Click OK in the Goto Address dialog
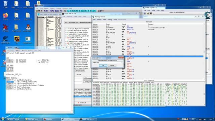 [103, 66]
